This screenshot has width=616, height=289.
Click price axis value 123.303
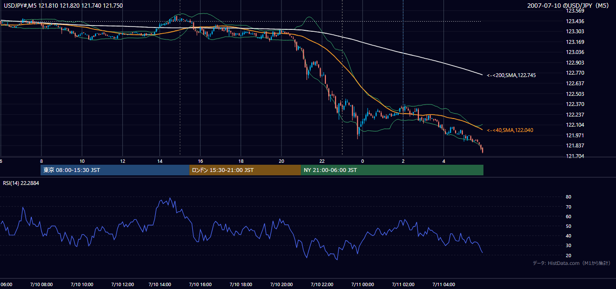pos(575,31)
